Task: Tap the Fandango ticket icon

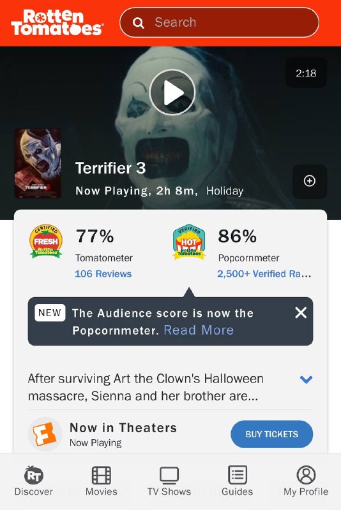Action: [45, 434]
